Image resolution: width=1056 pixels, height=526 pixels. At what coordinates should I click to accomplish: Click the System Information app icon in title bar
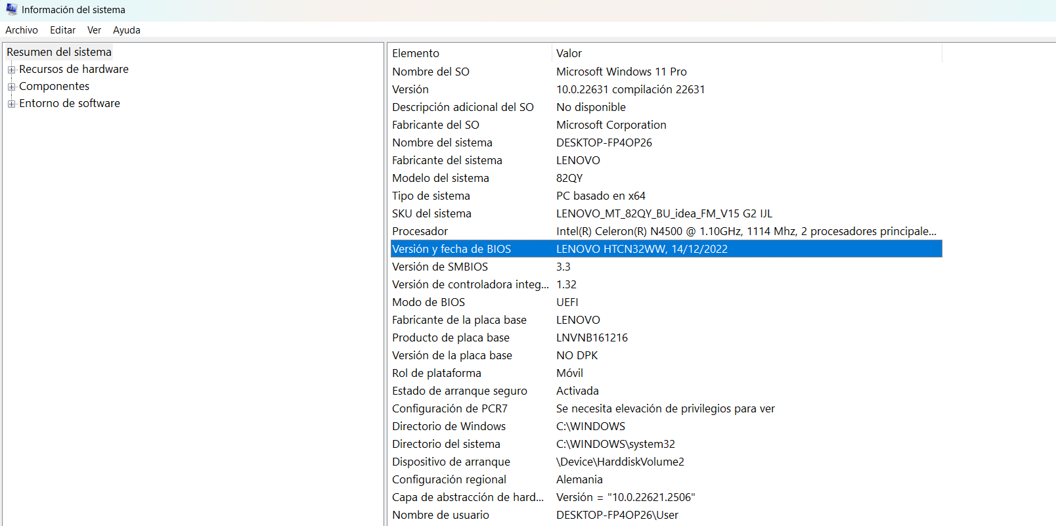[x=11, y=9]
